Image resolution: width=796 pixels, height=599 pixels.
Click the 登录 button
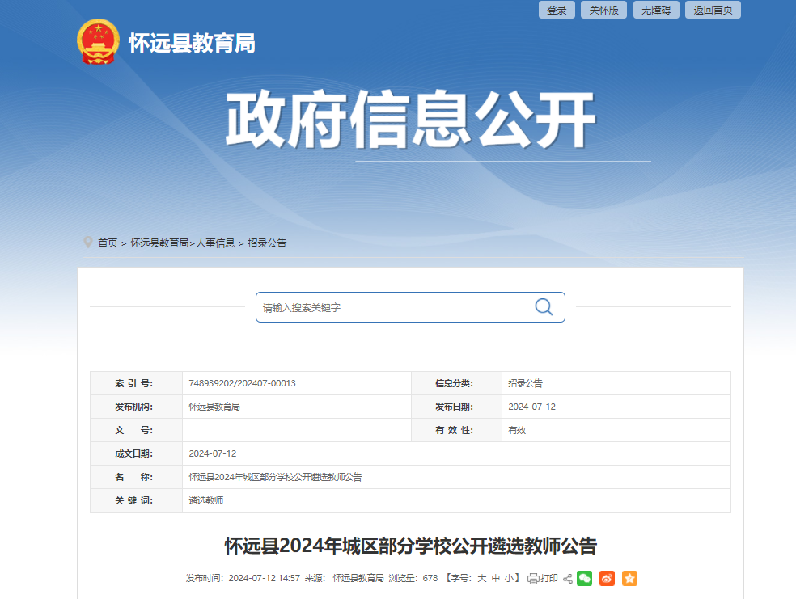[x=557, y=11]
